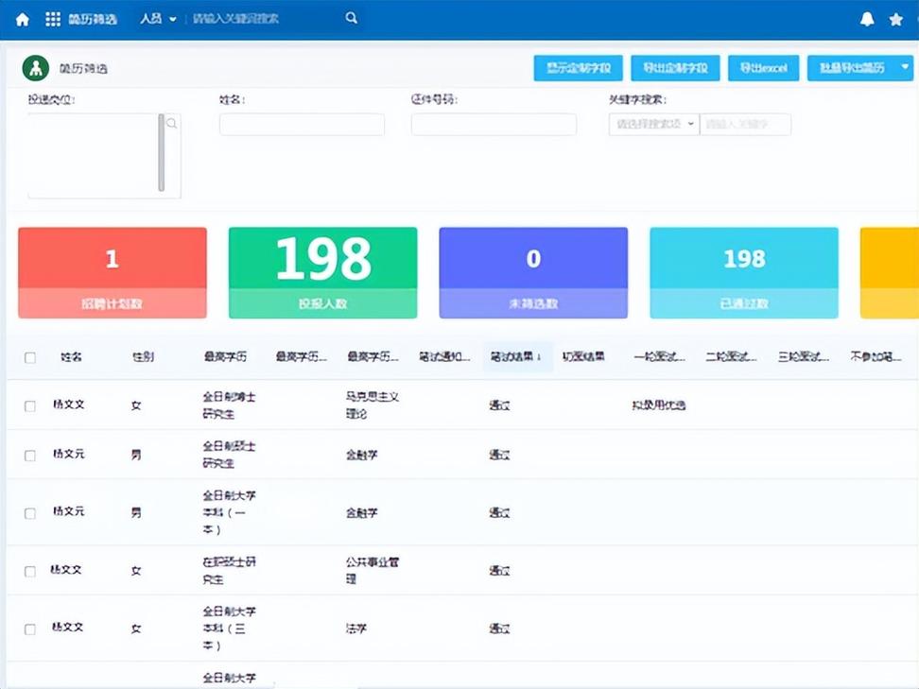Click the 显示定制字段 button
Viewport: 919px width, 689px height.
click(579, 68)
